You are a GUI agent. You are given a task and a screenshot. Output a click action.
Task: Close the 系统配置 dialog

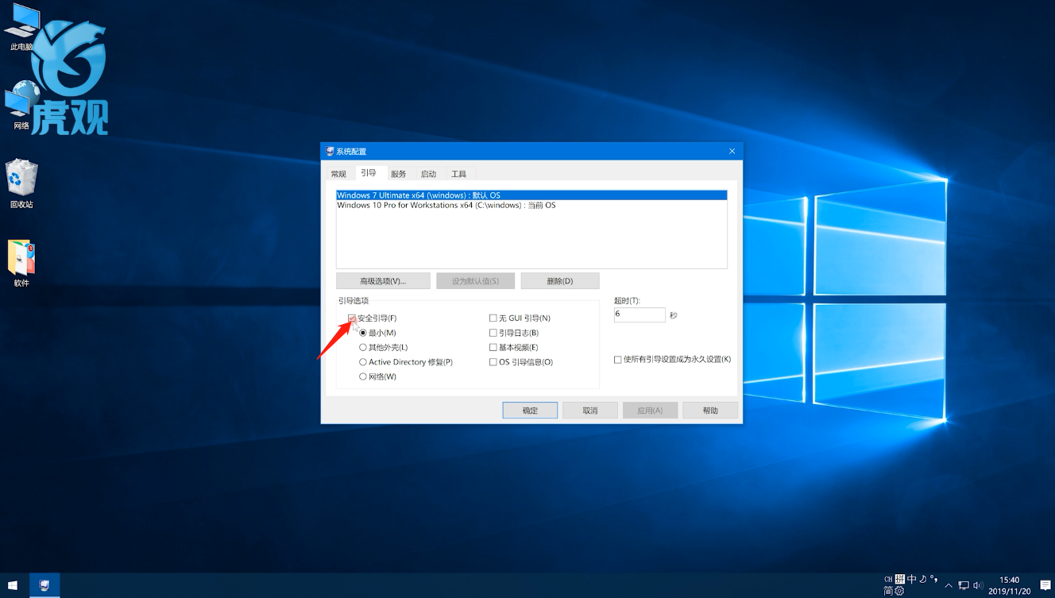pyautogui.click(x=732, y=151)
